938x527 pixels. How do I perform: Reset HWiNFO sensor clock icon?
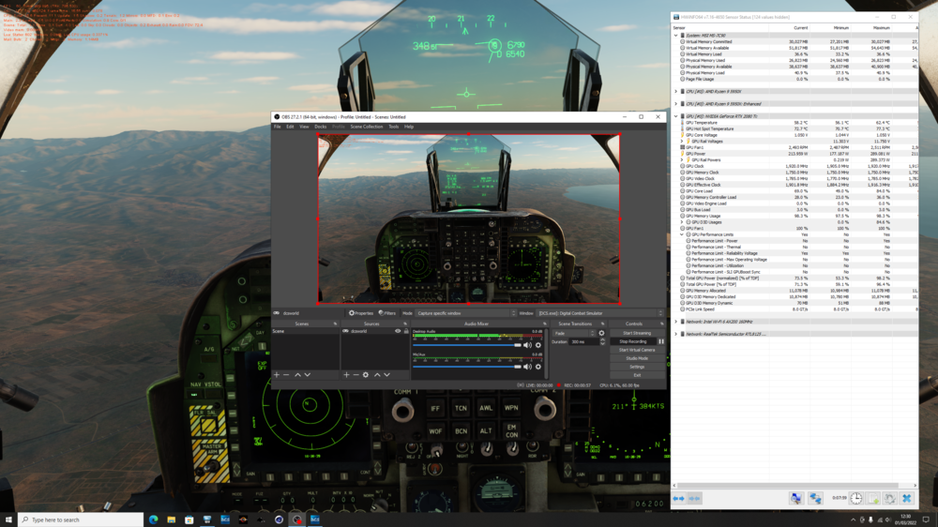(x=856, y=499)
